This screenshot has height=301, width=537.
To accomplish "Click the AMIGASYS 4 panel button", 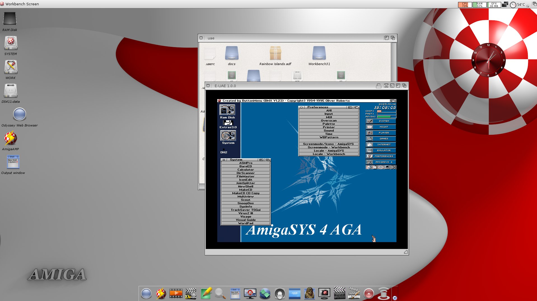I will [381, 162].
